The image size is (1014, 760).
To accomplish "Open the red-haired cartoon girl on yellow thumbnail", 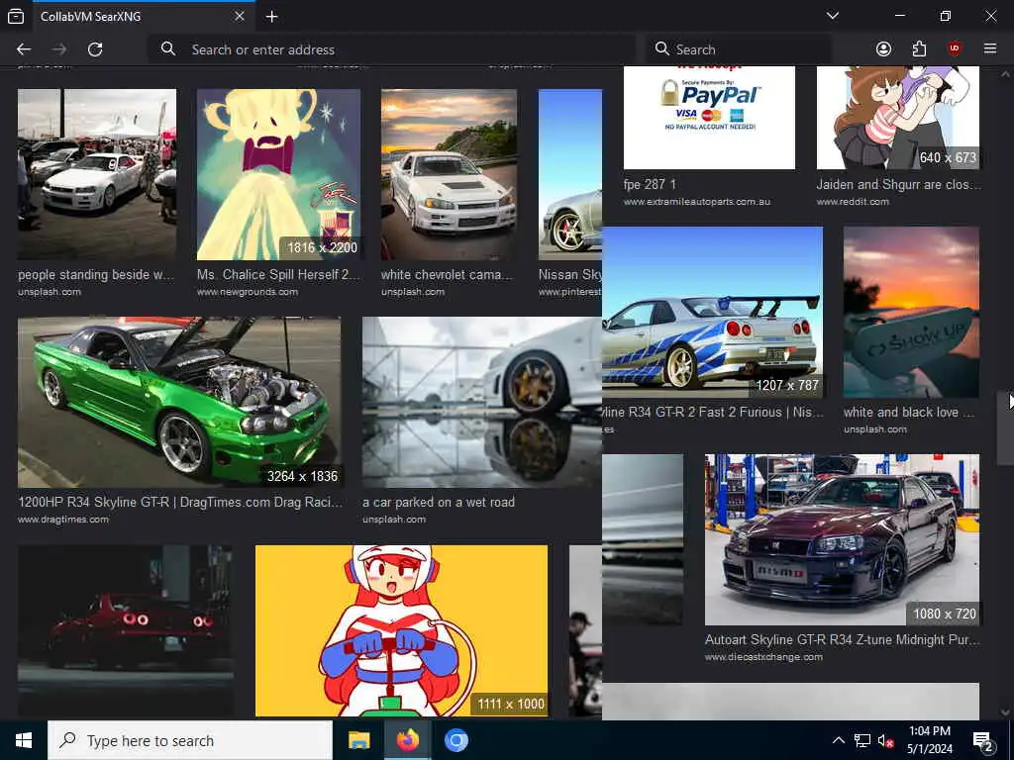I will point(402,630).
